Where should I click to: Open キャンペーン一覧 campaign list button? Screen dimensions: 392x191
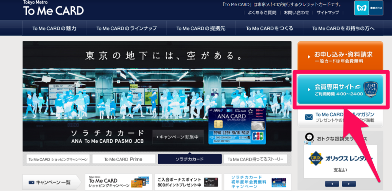(x=51, y=182)
